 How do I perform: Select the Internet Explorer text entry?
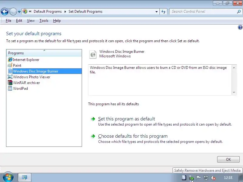pyautogui.click(x=26, y=60)
